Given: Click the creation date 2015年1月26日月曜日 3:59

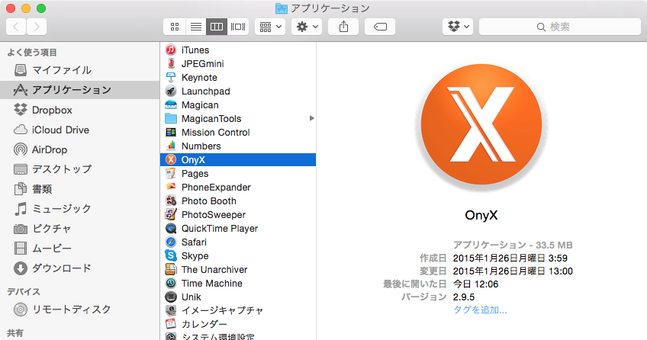Looking at the screenshot, I should click(x=510, y=258).
